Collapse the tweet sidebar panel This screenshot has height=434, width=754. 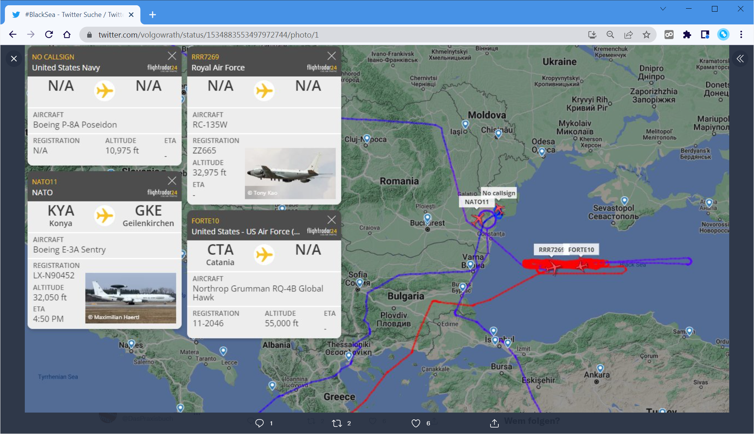tap(740, 59)
